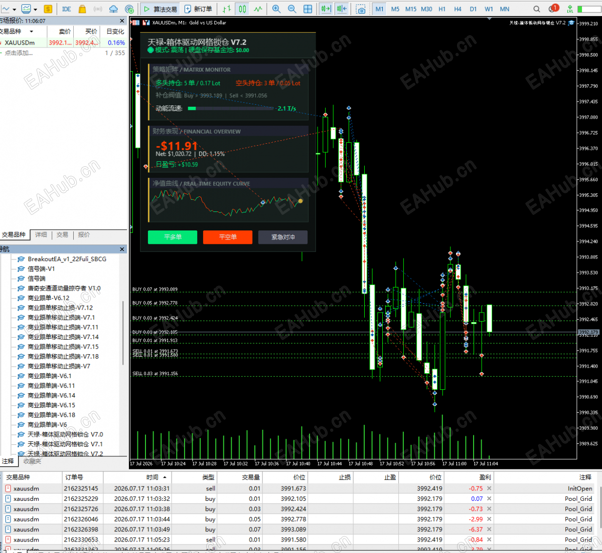602x553 pixels.
Task: Click the zoom out magnifier icon
Action: tap(292, 9)
